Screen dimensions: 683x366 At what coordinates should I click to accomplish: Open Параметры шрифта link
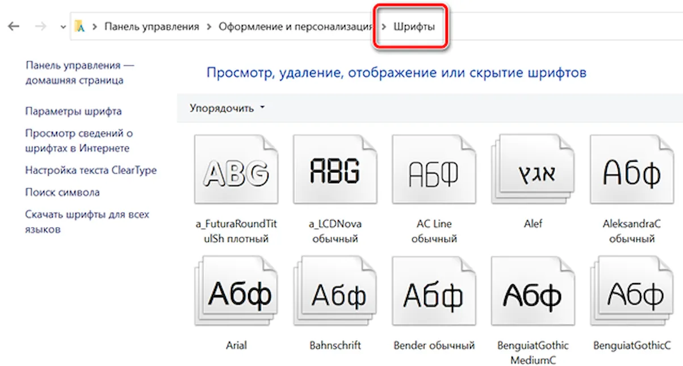[73, 111]
